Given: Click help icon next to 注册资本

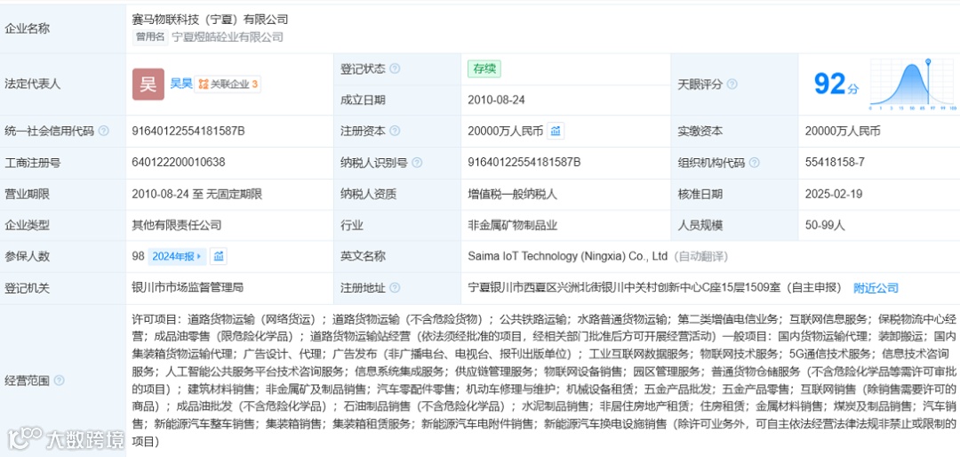Looking at the screenshot, I should click(395, 131).
